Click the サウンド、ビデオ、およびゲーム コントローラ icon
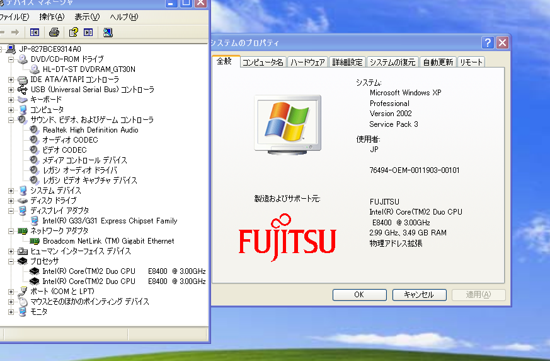 [x=23, y=120]
